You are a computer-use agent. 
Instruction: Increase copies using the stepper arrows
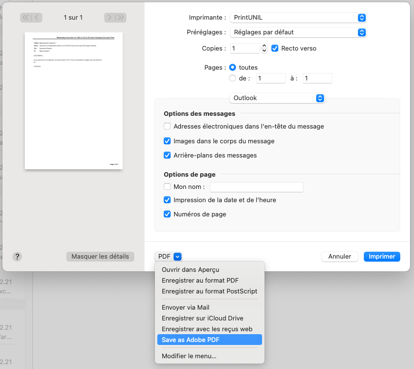264,46
